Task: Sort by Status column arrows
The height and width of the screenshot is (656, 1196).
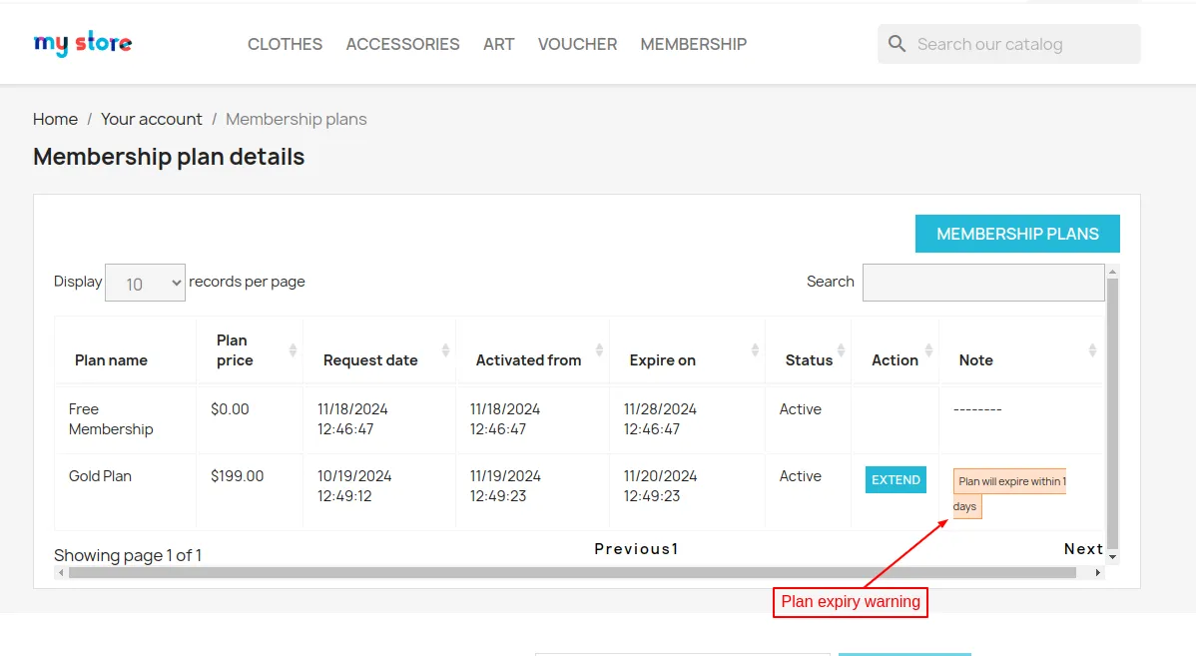Action: 842,350
